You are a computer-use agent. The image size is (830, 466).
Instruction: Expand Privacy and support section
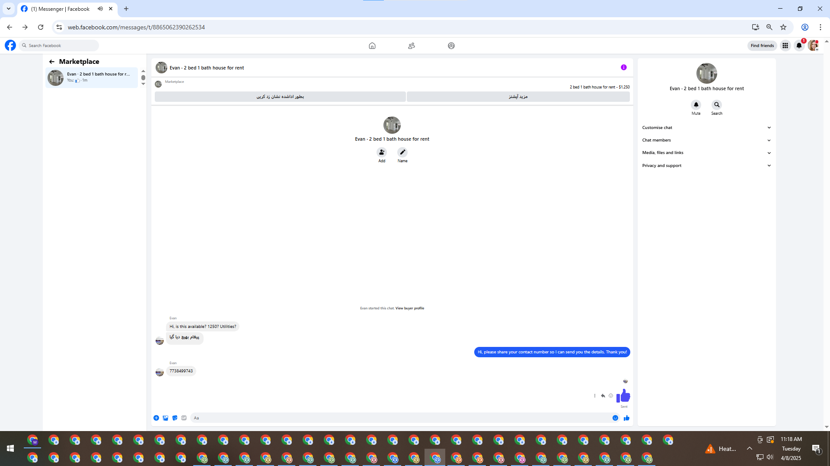(706, 166)
